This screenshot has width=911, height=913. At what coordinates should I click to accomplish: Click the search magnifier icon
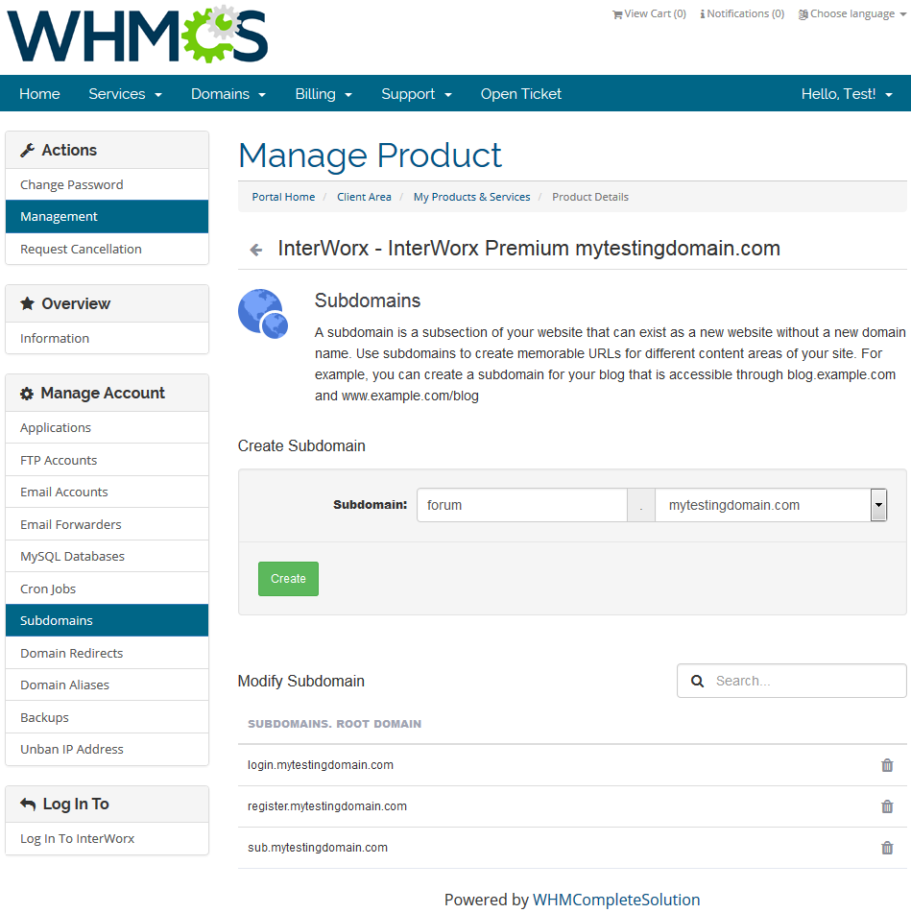pos(697,682)
